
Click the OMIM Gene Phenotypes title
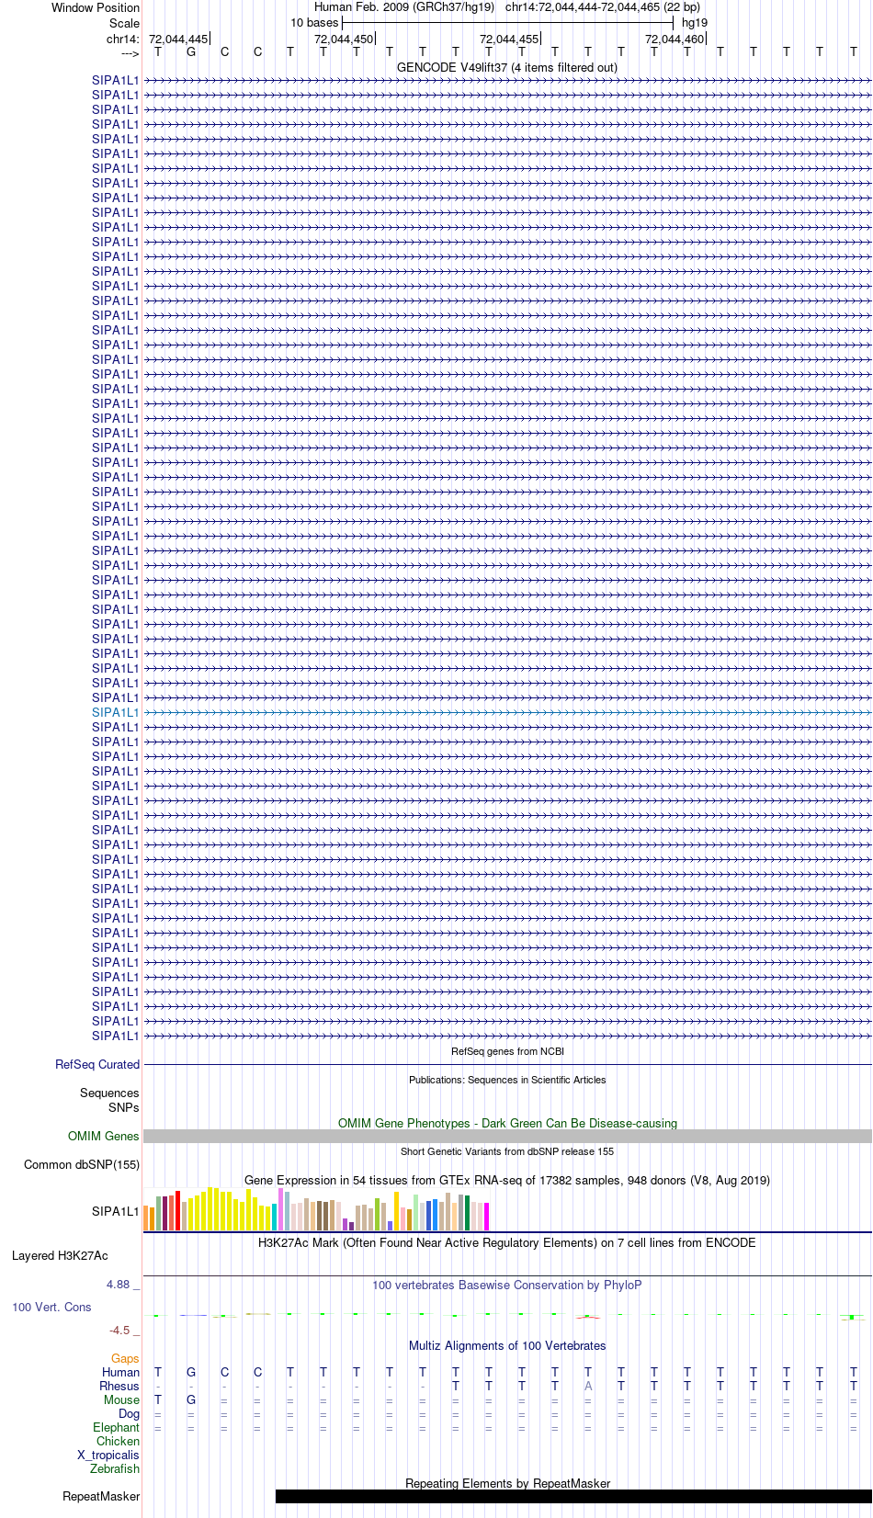[507, 1123]
